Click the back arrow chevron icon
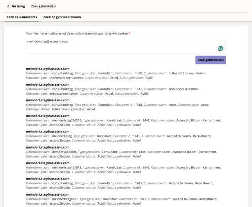 (8, 6)
